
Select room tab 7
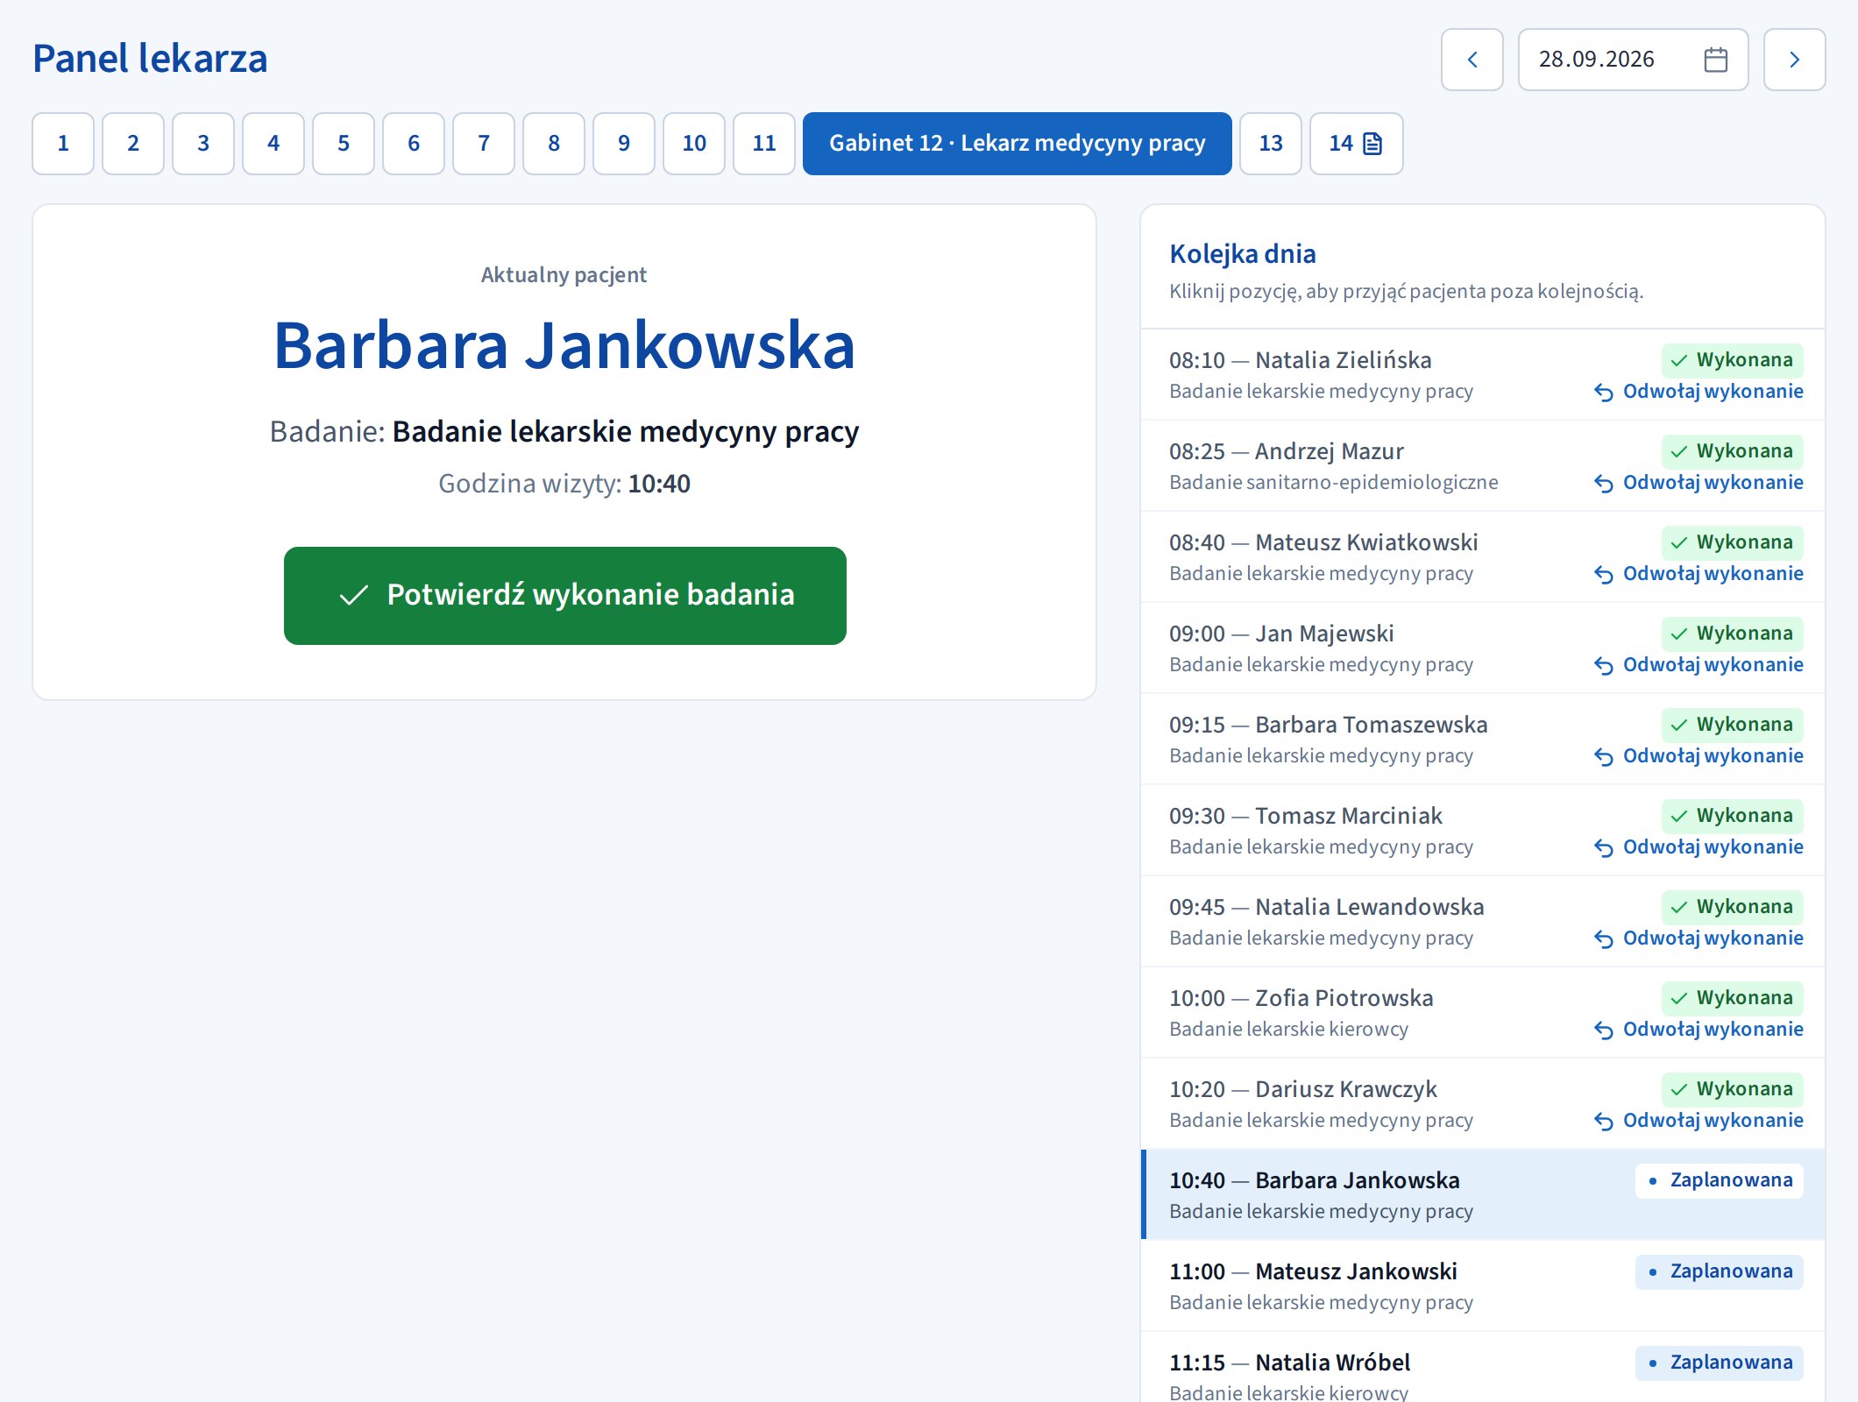(x=484, y=144)
